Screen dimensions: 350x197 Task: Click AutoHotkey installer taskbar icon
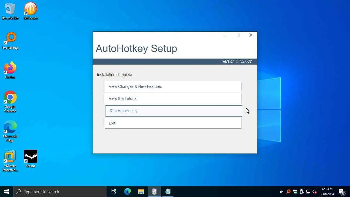pos(154,192)
